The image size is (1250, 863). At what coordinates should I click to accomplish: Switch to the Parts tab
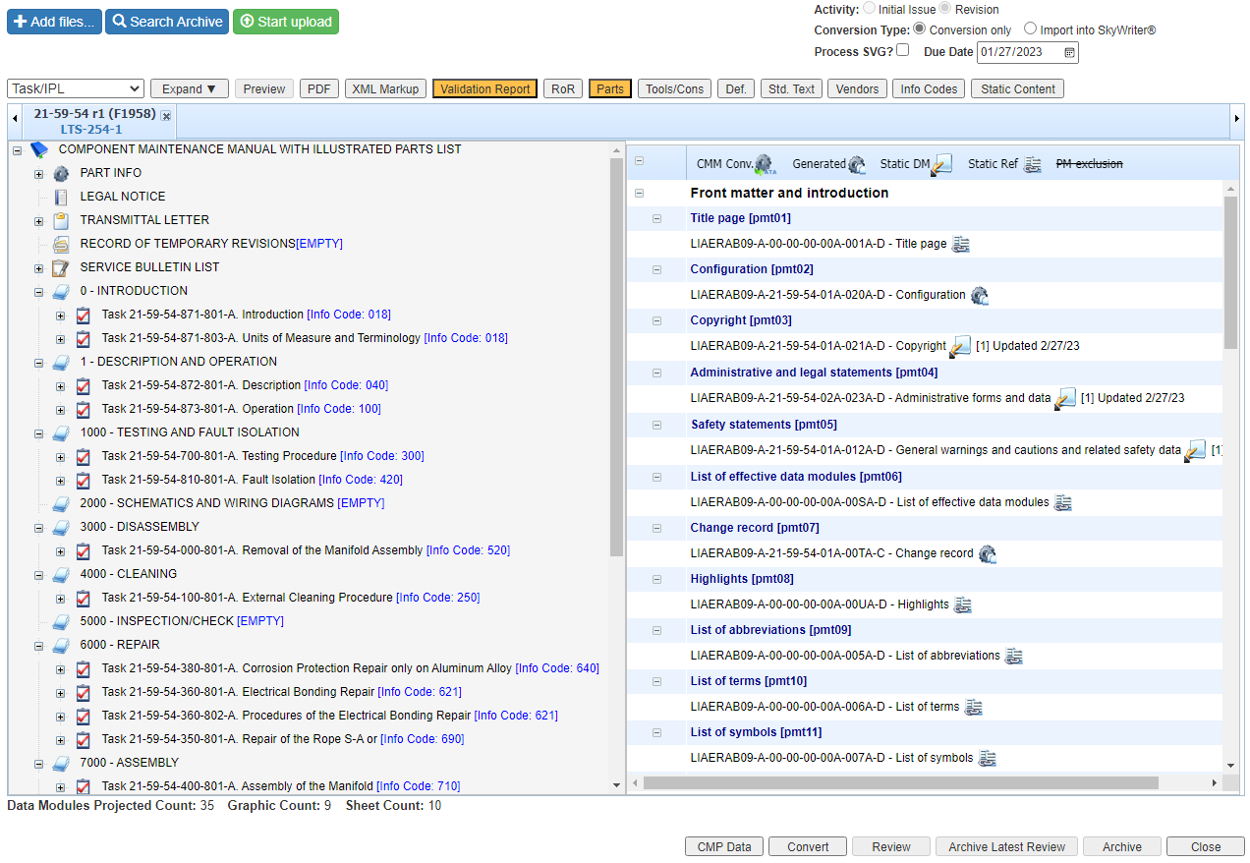pyautogui.click(x=610, y=88)
